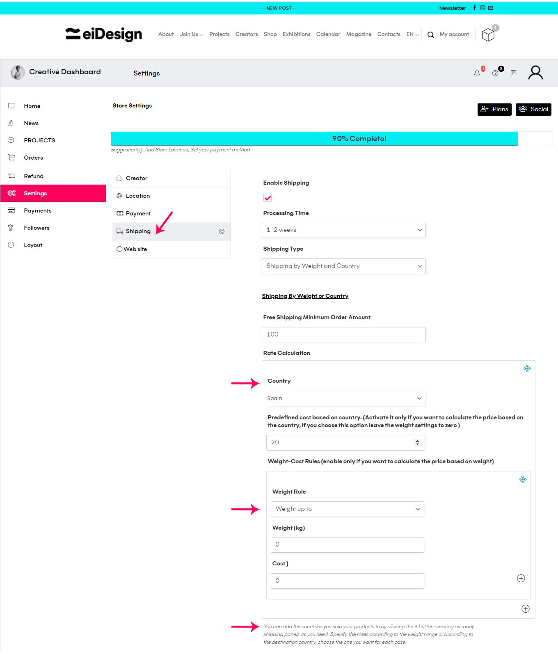Image resolution: width=558 pixels, height=668 pixels.
Task: Increase predefined country cost with stepper
Action: coord(417,441)
